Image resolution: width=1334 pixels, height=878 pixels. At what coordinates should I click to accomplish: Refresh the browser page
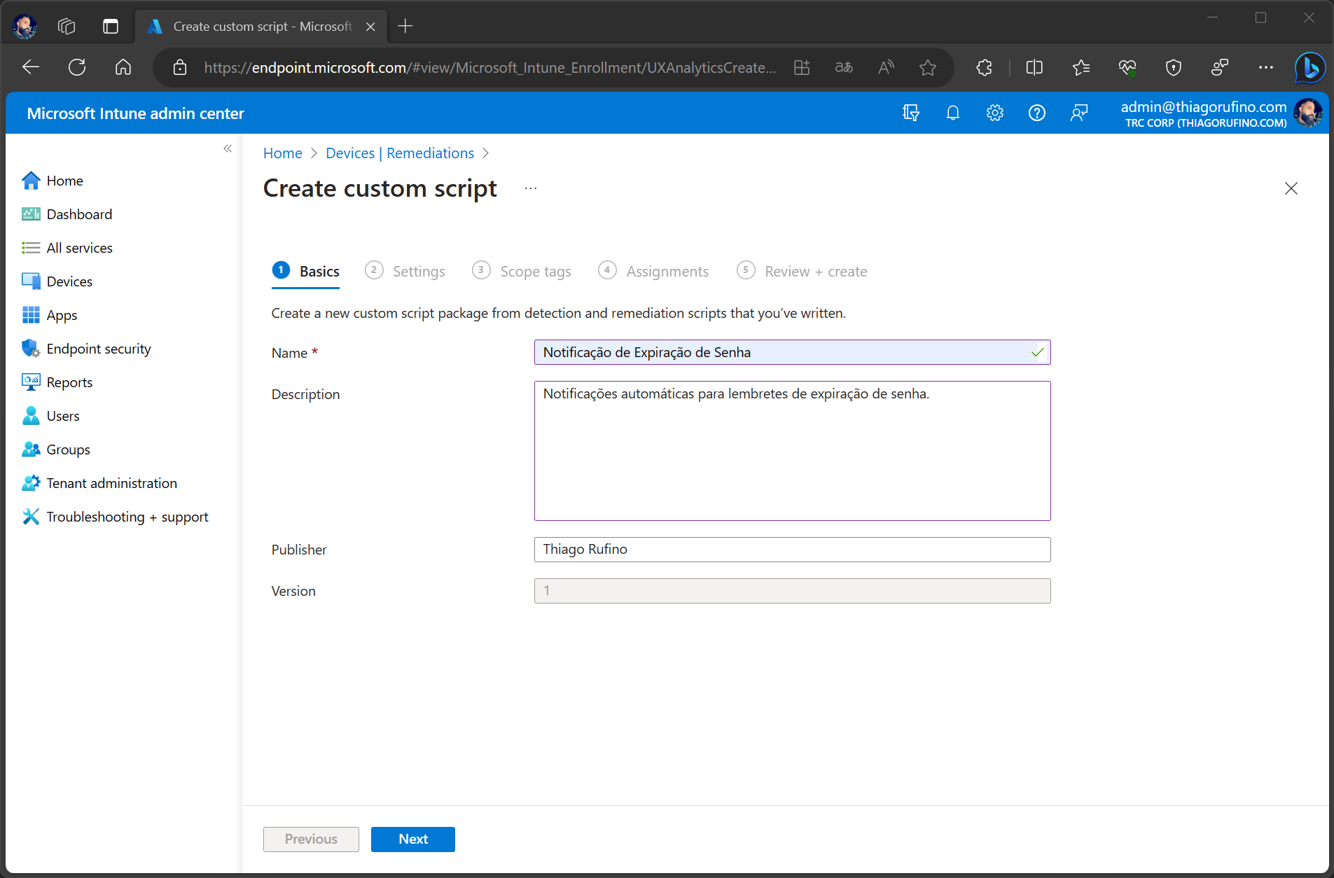pos(77,67)
